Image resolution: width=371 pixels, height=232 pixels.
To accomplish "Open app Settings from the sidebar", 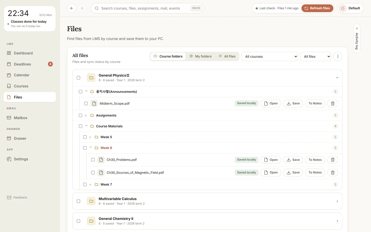I will coord(30,159).
